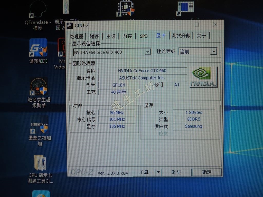
Task: Click the 名称 field NVIDIA GeForce GTX 460
Action: 142,71
